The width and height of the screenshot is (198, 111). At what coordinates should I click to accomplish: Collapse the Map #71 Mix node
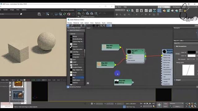[x=143, y=51]
